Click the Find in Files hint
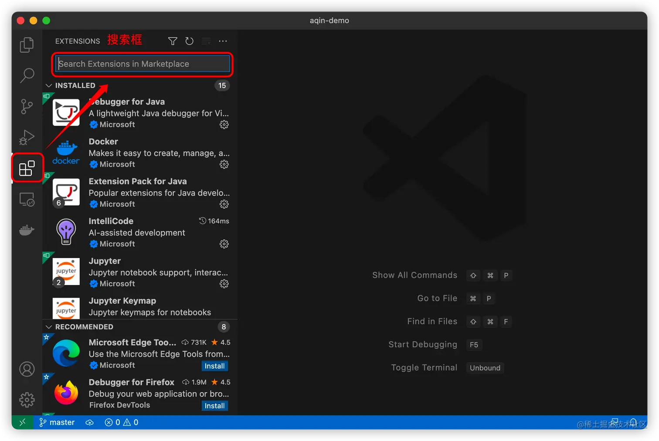Viewport: 659px width, 441px height. tap(432, 321)
